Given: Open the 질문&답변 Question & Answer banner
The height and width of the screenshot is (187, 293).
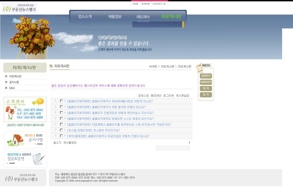Looking at the screenshot, I should (x=25, y=159).
